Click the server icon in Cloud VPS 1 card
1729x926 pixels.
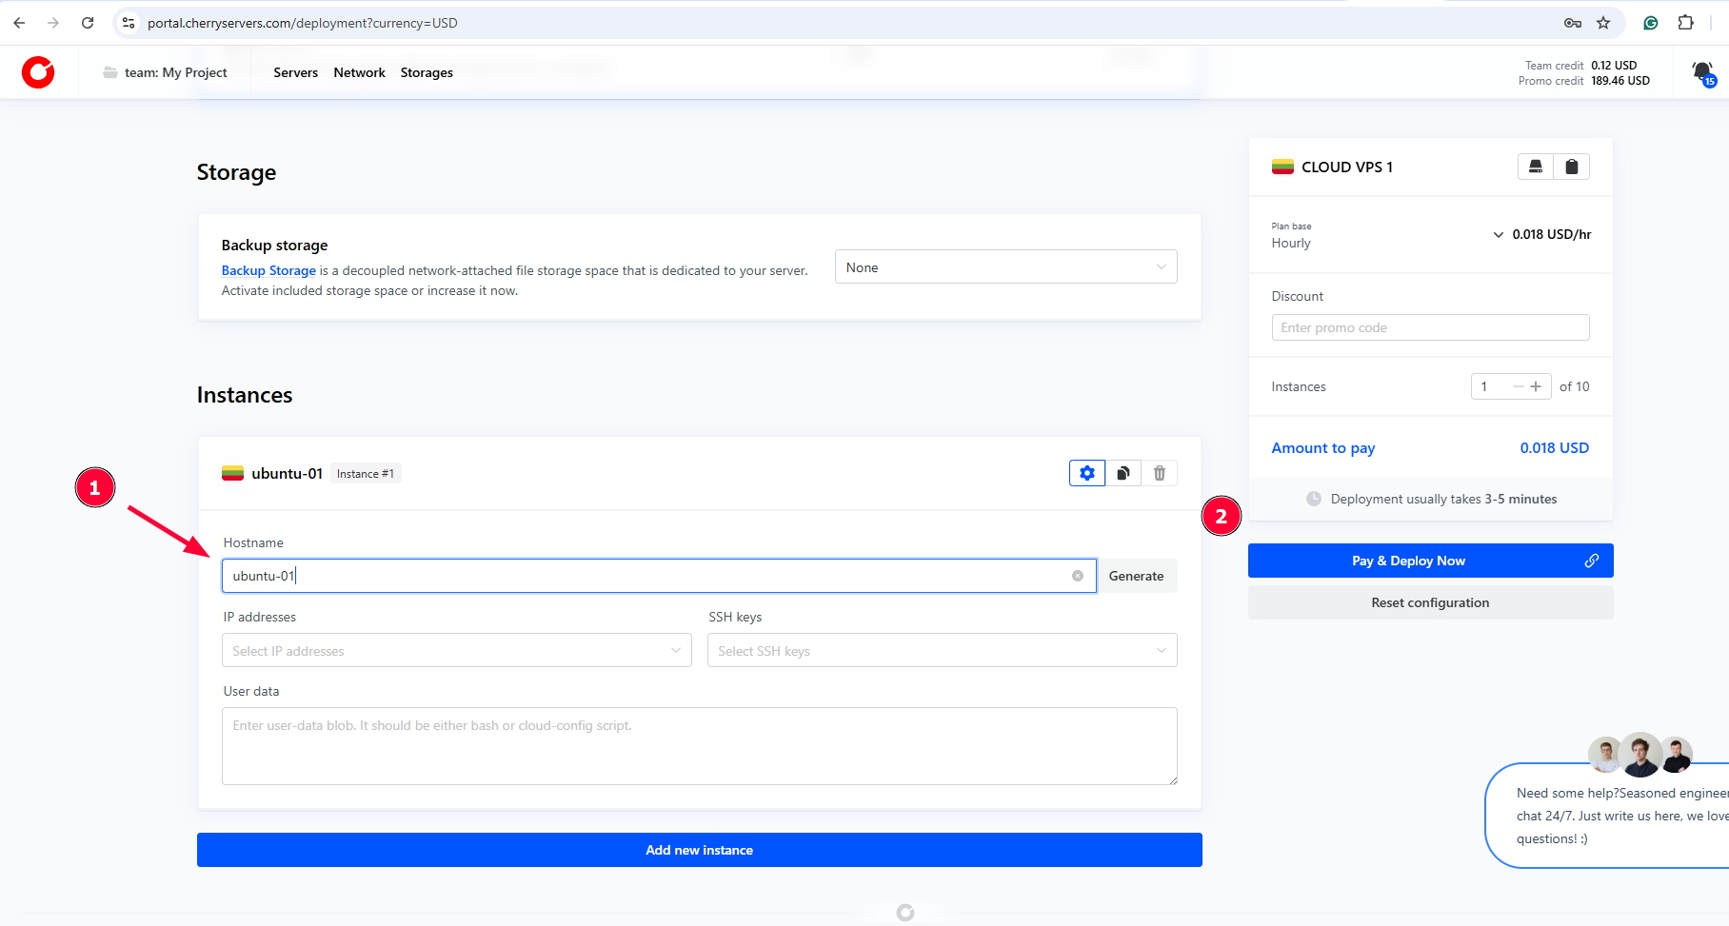(1535, 167)
